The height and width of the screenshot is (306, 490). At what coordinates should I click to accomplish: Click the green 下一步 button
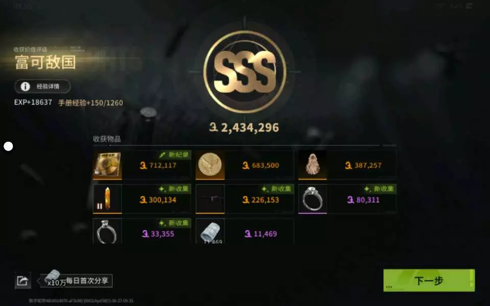click(429, 280)
